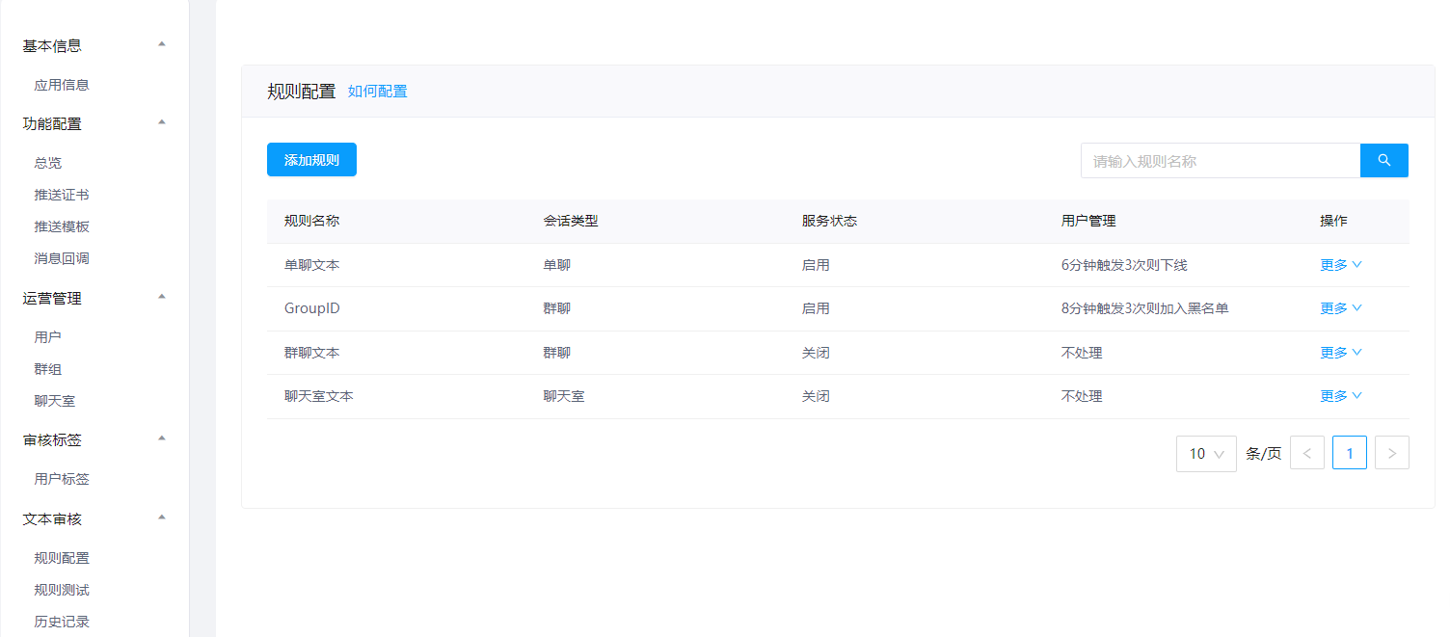Screen dimensions: 1450x637
Task: Expand 更多 menu for 聊天室文本 rule
Action: [x=1340, y=396]
